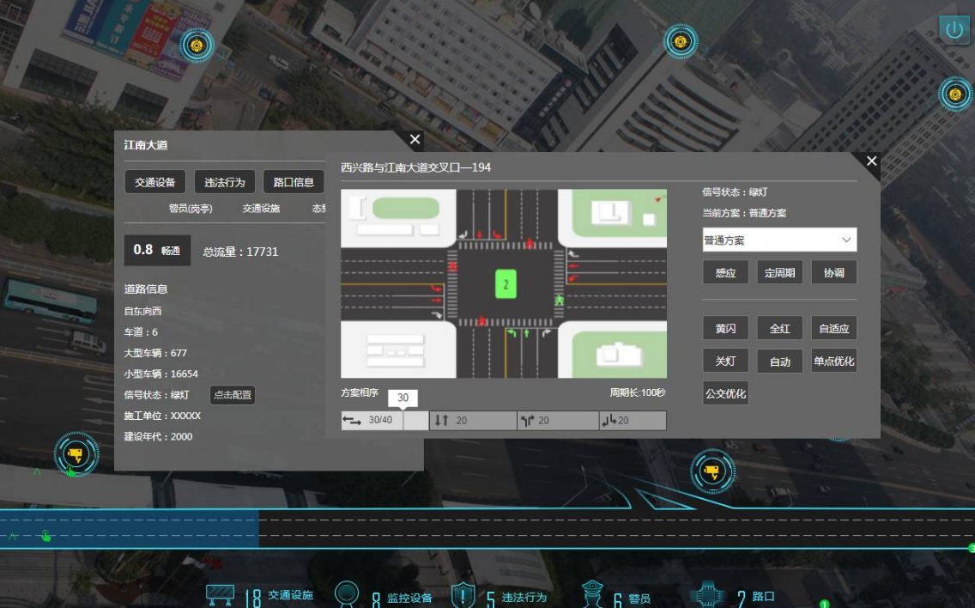Click the green number 2 intersection center marker

[506, 284]
